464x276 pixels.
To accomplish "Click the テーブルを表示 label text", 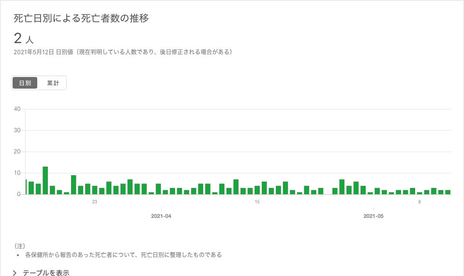I will (x=46, y=273).
